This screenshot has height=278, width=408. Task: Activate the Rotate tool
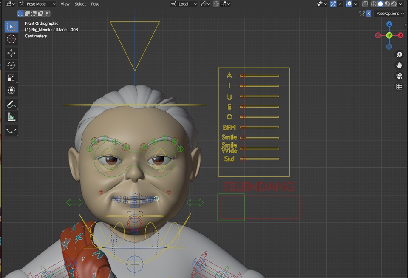(11, 65)
